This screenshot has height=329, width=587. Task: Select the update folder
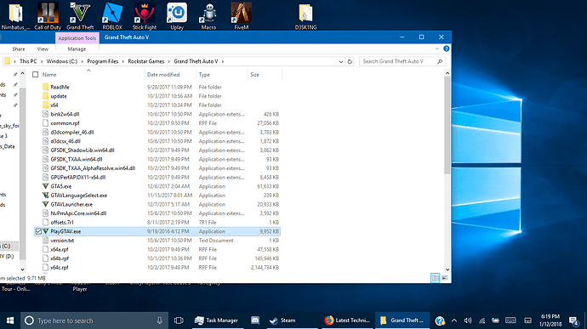tap(59, 96)
